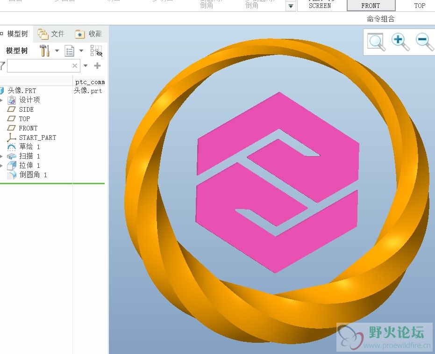Click the 头像.prt value cell

pyautogui.click(x=88, y=91)
